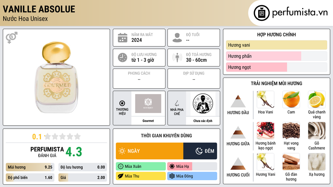
Task: Click the VANILLE ABSOLUE title
Action: 39,9
